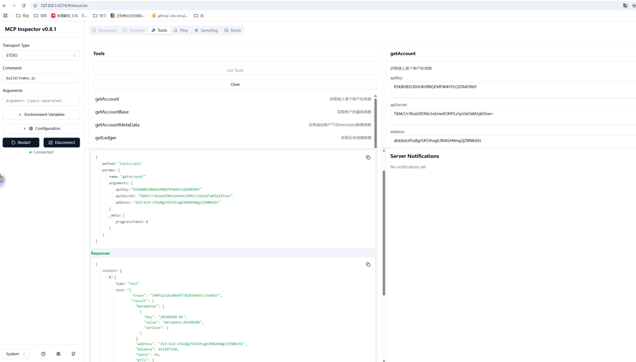636x362 pixels.
Task: Click the partially hidden floating circle at left edge
Action: pos(2,179)
